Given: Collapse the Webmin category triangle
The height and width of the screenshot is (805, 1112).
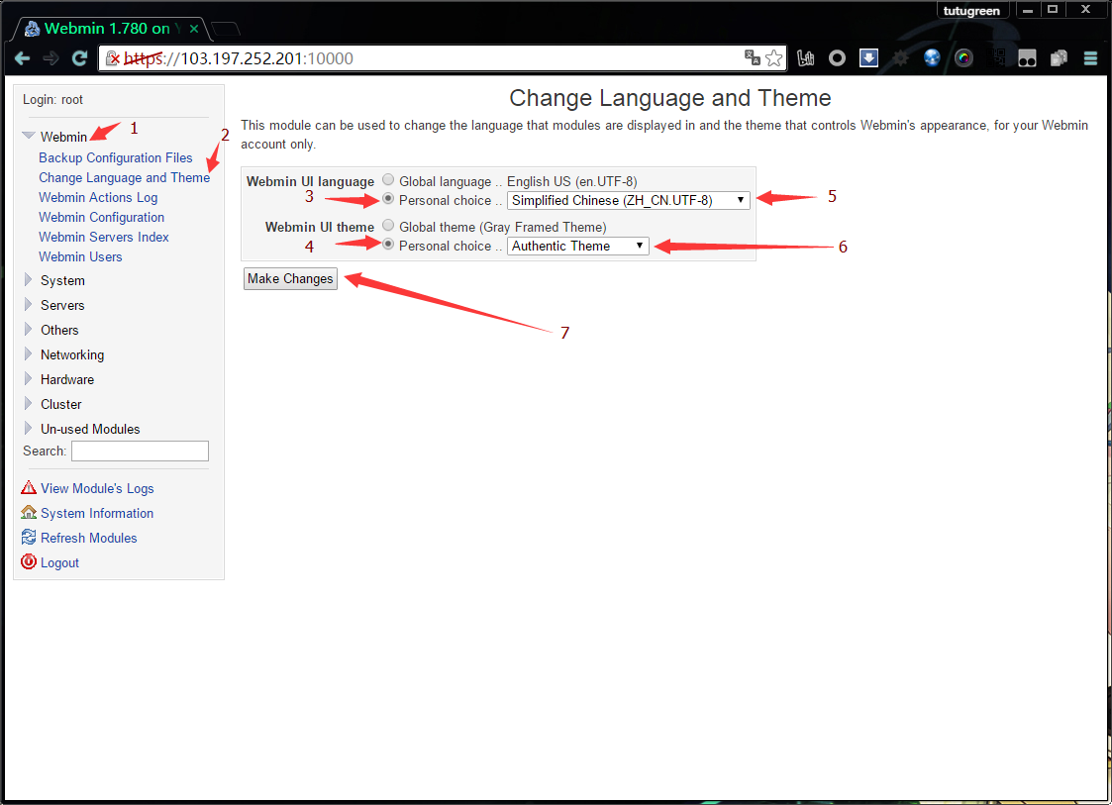Looking at the screenshot, I should pyautogui.click(x=29, y=136).
